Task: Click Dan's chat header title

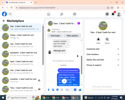Action: [x=64, y=23]
